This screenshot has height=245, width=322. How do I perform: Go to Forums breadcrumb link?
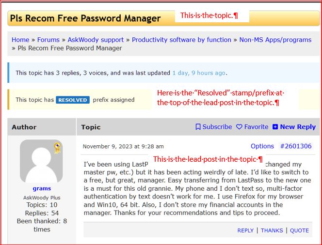[48, 40]
